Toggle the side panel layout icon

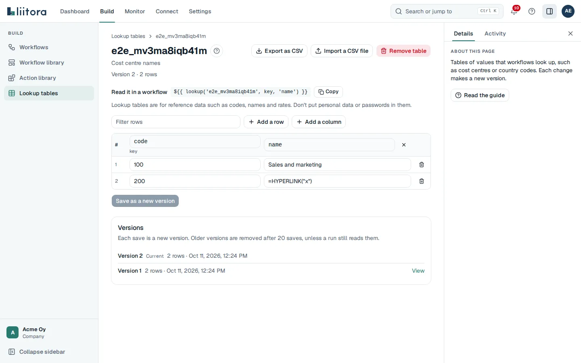(x=550, y=11)
